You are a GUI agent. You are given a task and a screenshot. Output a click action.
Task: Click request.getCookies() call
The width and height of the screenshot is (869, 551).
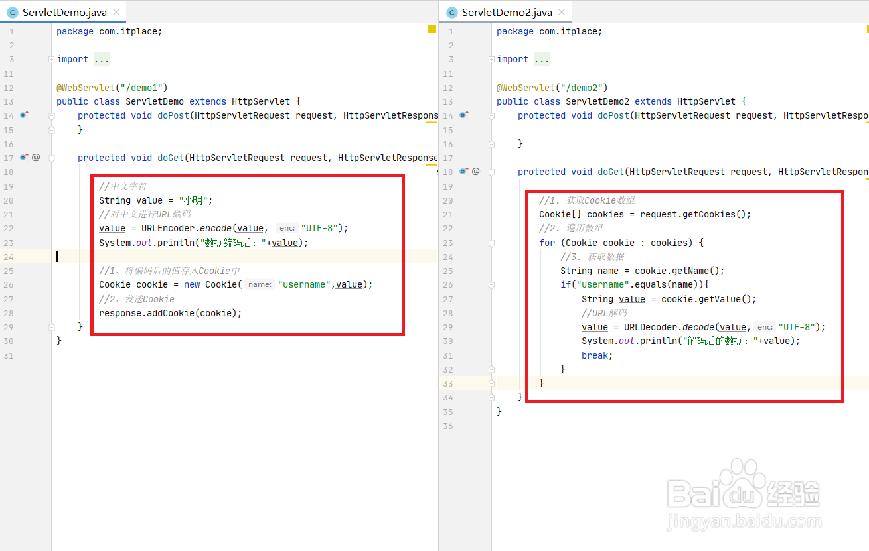[x=693, y=214]
